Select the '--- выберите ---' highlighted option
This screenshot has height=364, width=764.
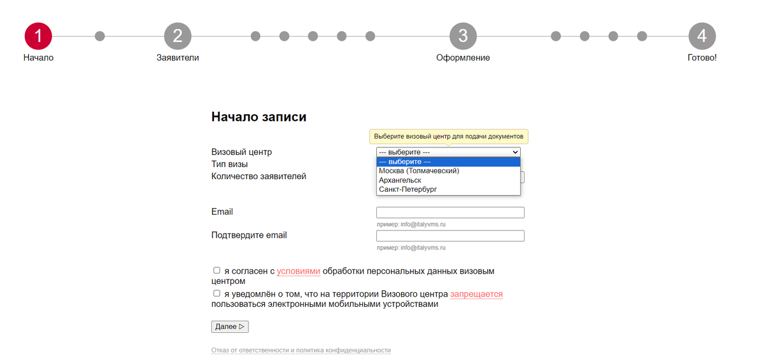click(448, 162)
